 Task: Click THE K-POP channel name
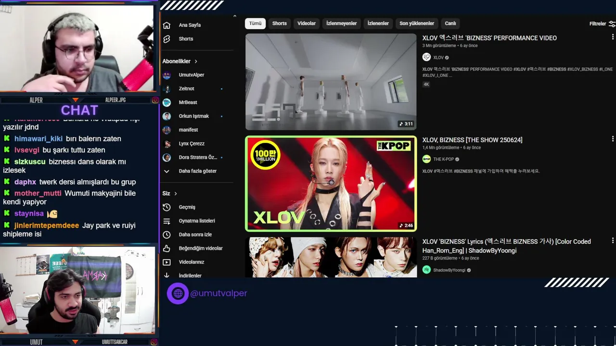click(x=443, y=160)
